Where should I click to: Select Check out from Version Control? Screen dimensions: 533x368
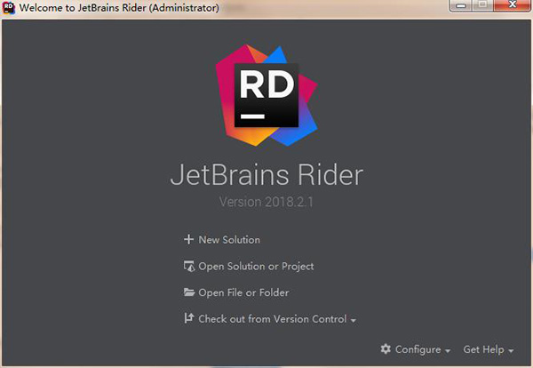[x=273, y=319]
